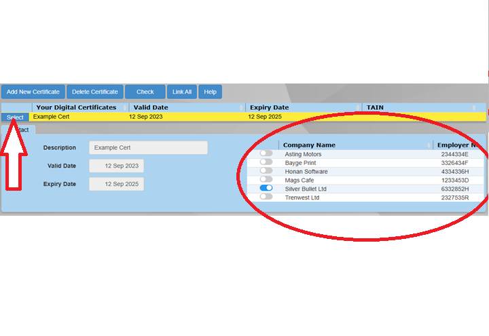Click the Add New Certificate button
This screenshot has width=489, height=336.
(33, 92)
